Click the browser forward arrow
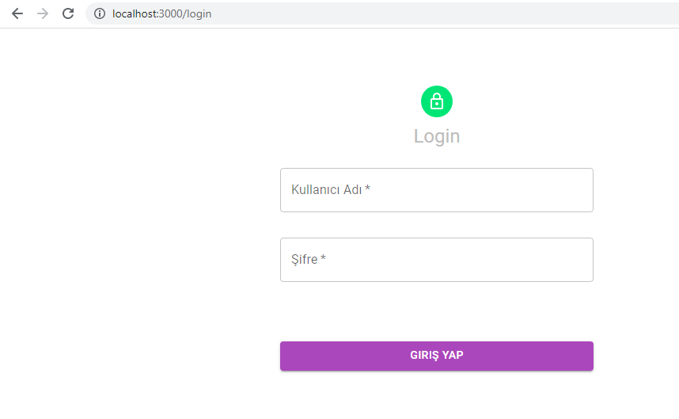Image resolution: width=679 pixels, height=419 pixels. tap(43, 14)
